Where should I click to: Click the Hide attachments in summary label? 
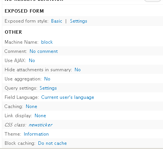(38, 70)
